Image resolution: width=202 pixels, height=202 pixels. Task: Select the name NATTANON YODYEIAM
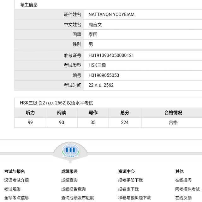(x=111, y=15)
